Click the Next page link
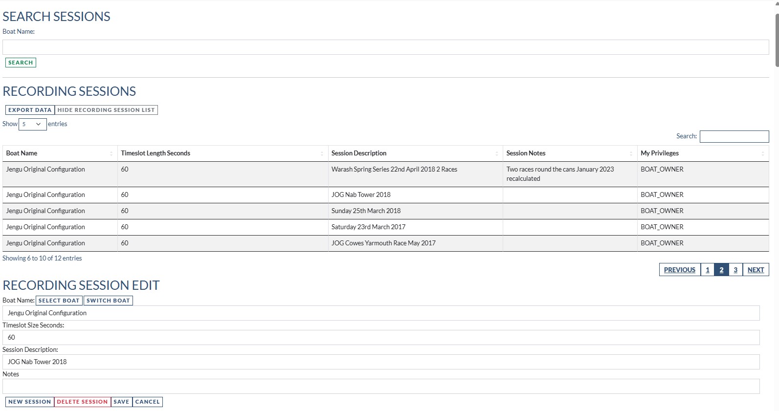 click(756, 270)
